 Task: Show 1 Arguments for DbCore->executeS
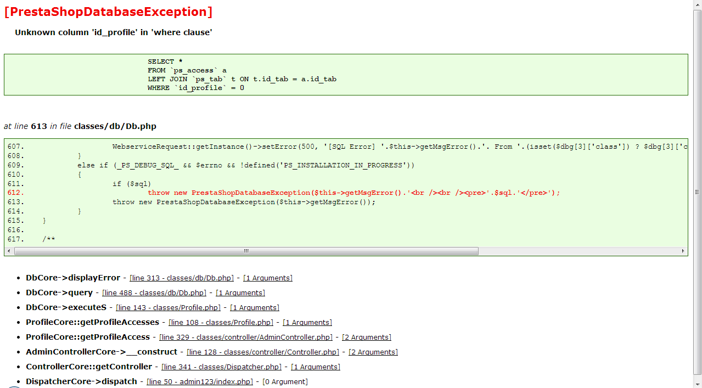point(255,308)
